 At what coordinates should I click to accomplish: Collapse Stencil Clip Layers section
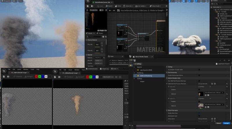pos(167,110)
